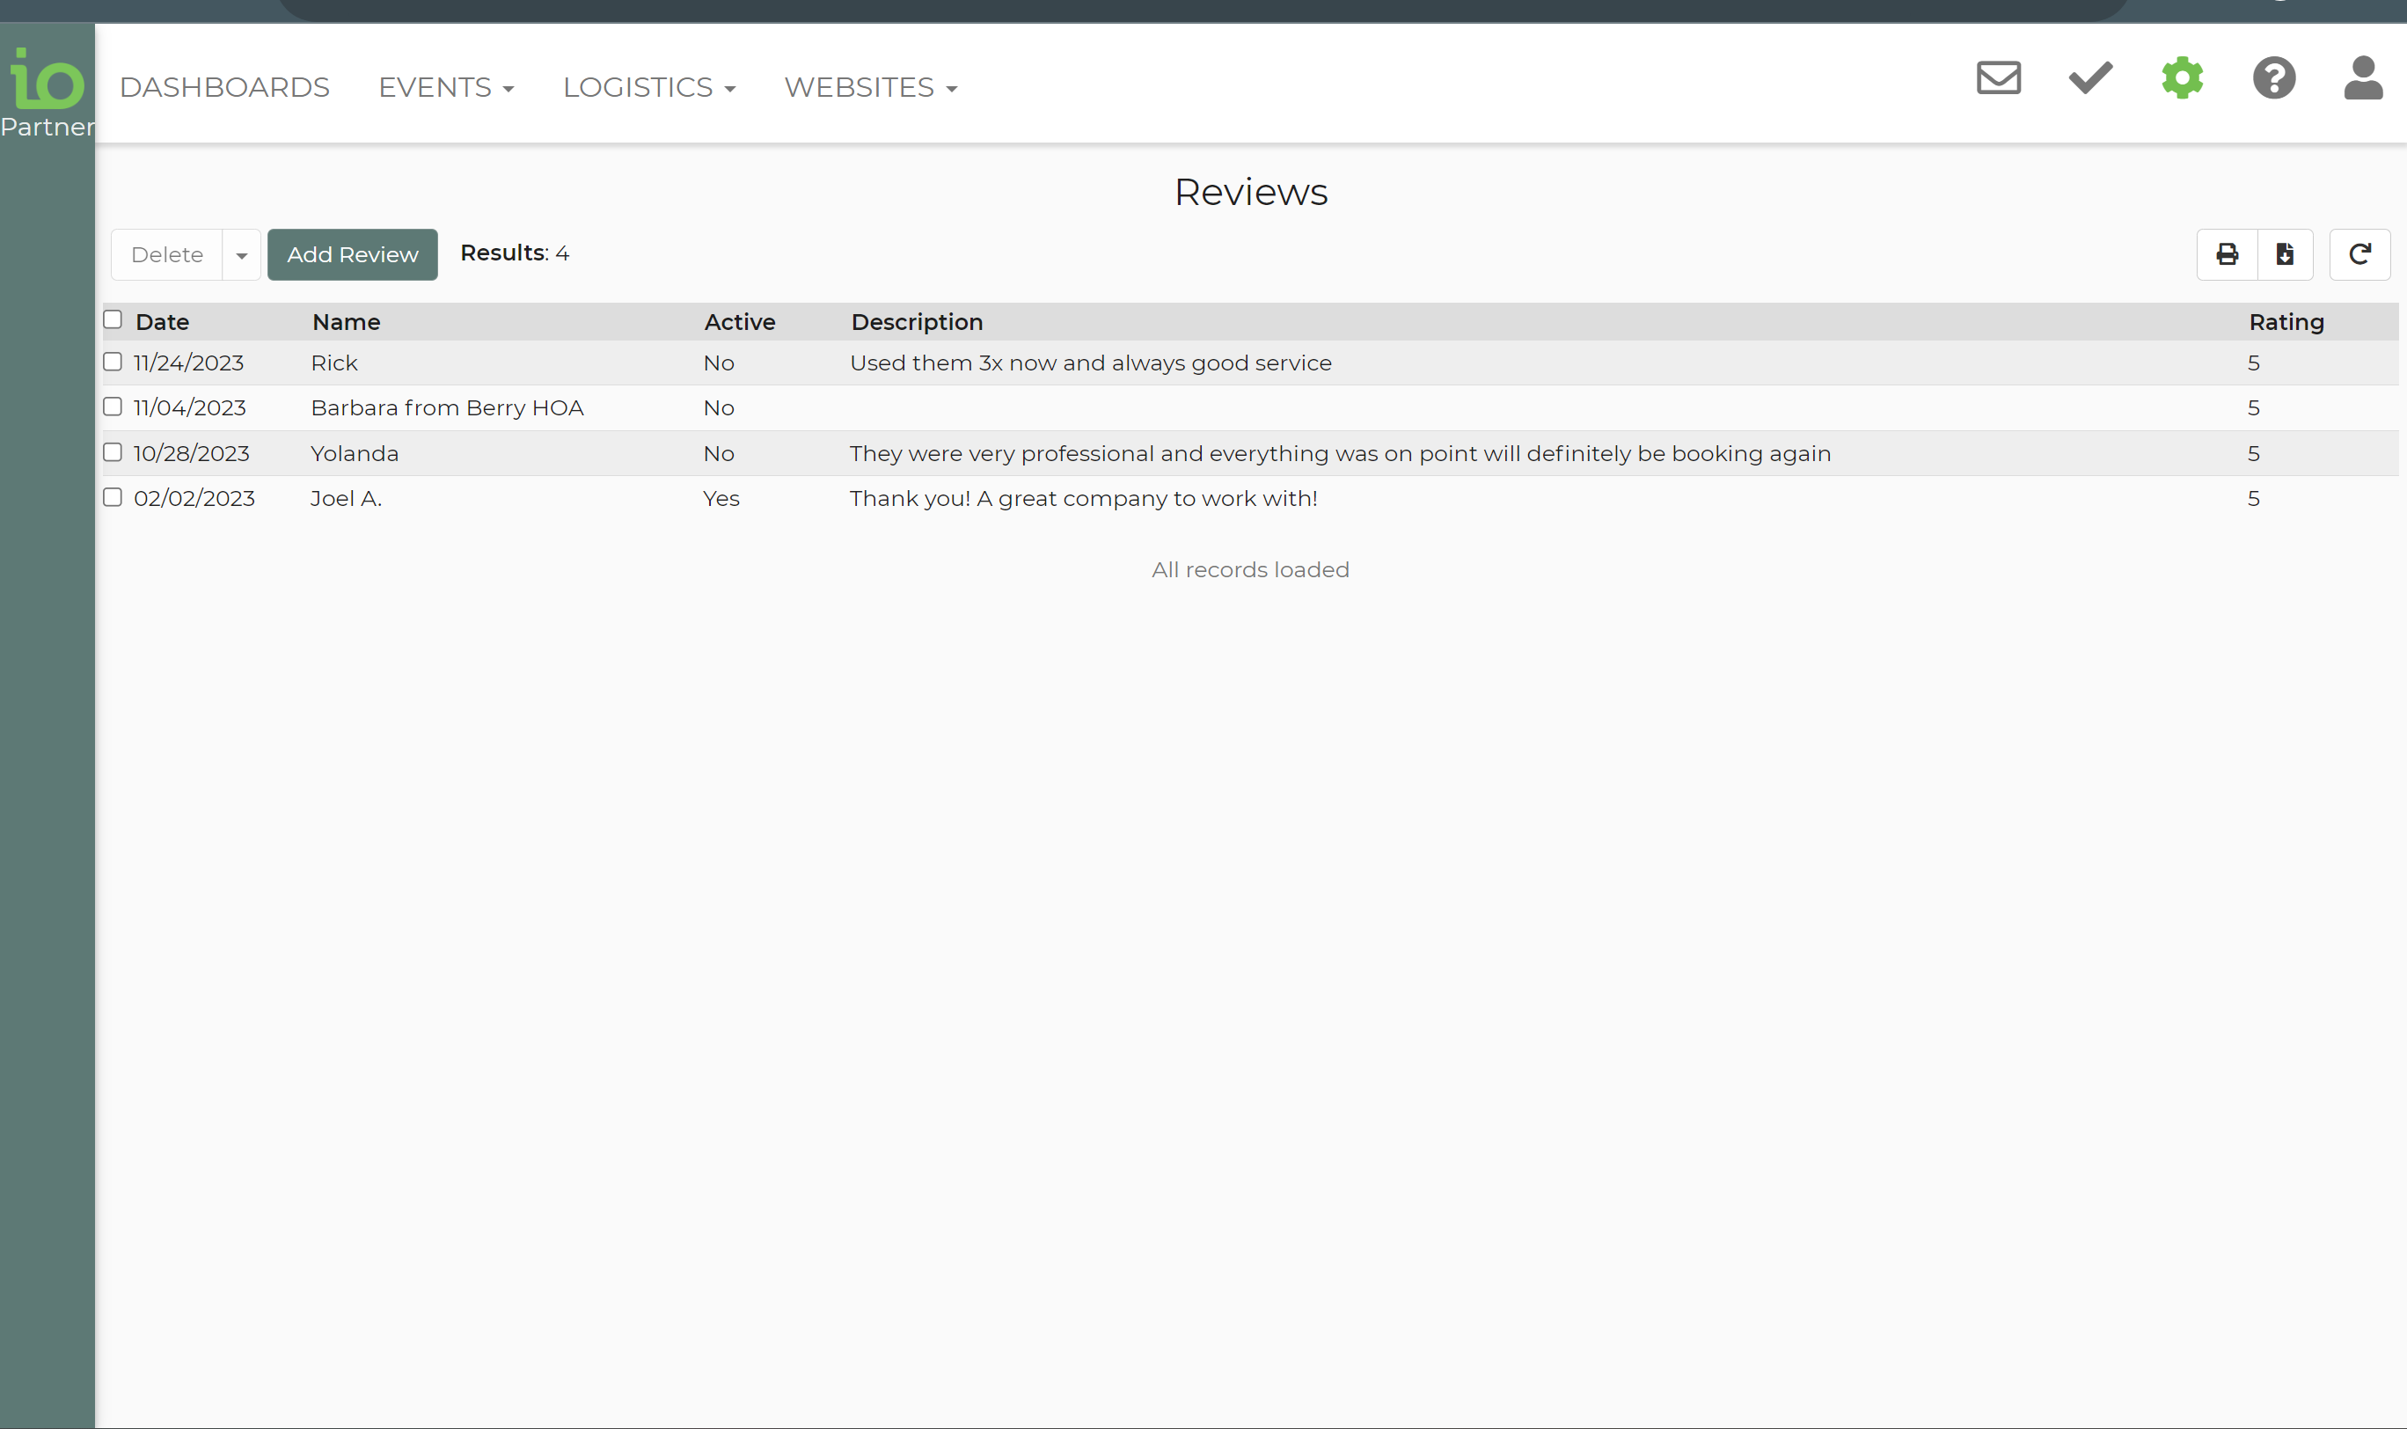
Task: Select the Rick review checkbox
Action: 113,362
